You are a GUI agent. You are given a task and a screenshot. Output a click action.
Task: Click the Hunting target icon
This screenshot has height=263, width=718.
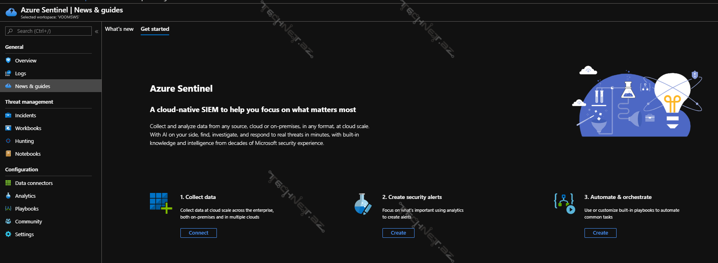pos(8,141)
